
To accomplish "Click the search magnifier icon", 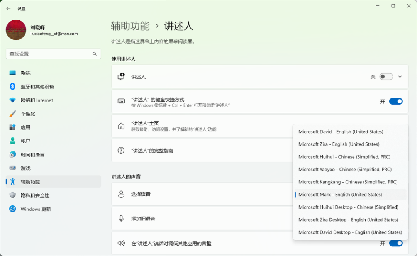I will point(95,54).
